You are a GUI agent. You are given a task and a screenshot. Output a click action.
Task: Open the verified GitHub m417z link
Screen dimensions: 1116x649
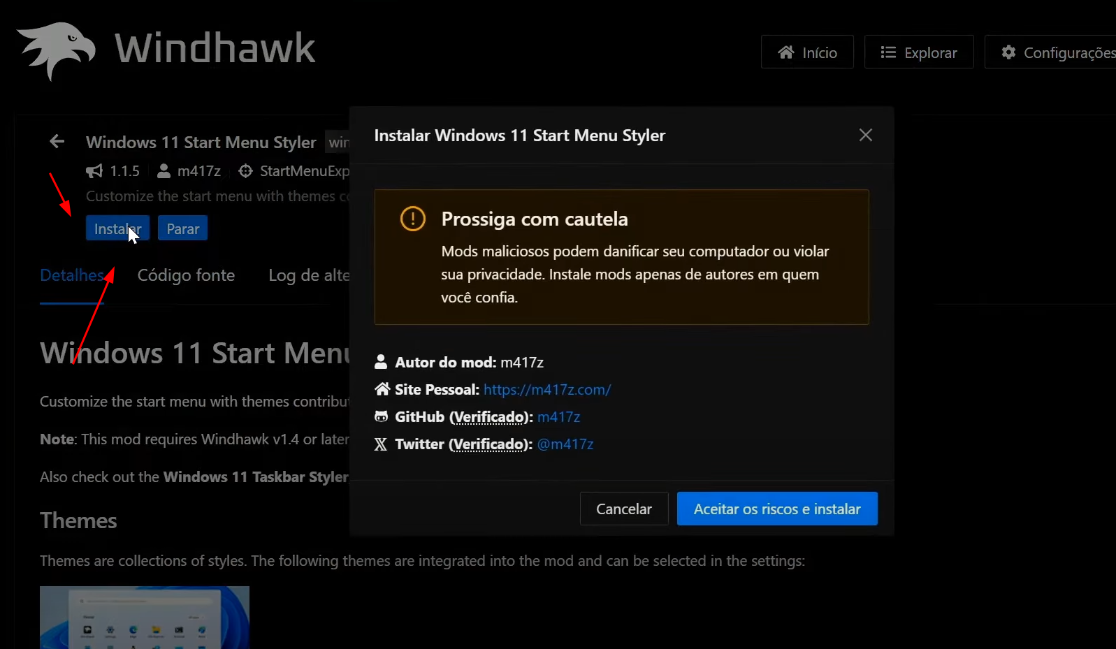pyautogui.click(x=558, y=416)
